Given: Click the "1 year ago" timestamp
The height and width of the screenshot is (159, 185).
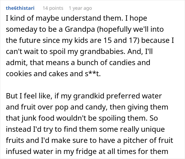Looking at the screenshot, I should click(x=80, y=8).
